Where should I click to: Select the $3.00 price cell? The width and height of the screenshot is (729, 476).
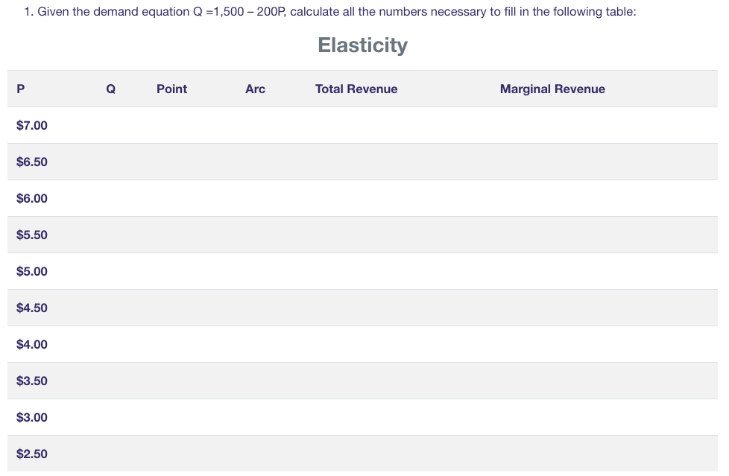[x=31, y=417]
